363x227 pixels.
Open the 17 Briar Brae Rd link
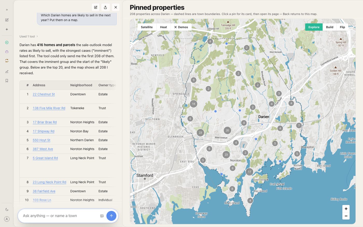click(45, 122)
